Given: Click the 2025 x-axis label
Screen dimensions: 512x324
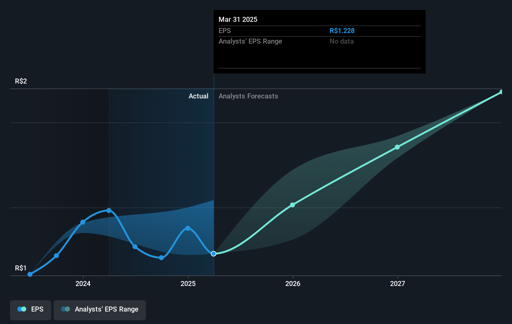Looking at the screenshot, I should (188, 283).
